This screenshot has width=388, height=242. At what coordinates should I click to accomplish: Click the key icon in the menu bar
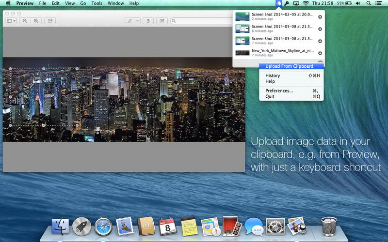pos(287,3)
